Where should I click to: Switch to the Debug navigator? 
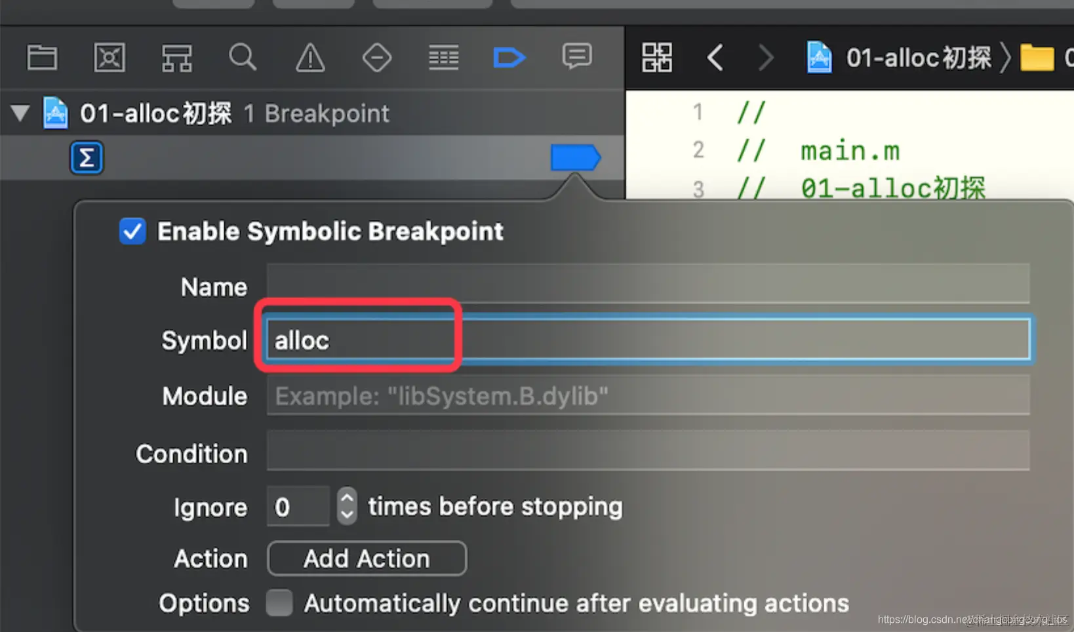click(444, 58)
